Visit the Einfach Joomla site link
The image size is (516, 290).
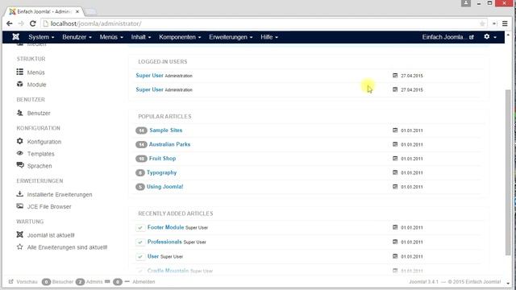[448, 37]
